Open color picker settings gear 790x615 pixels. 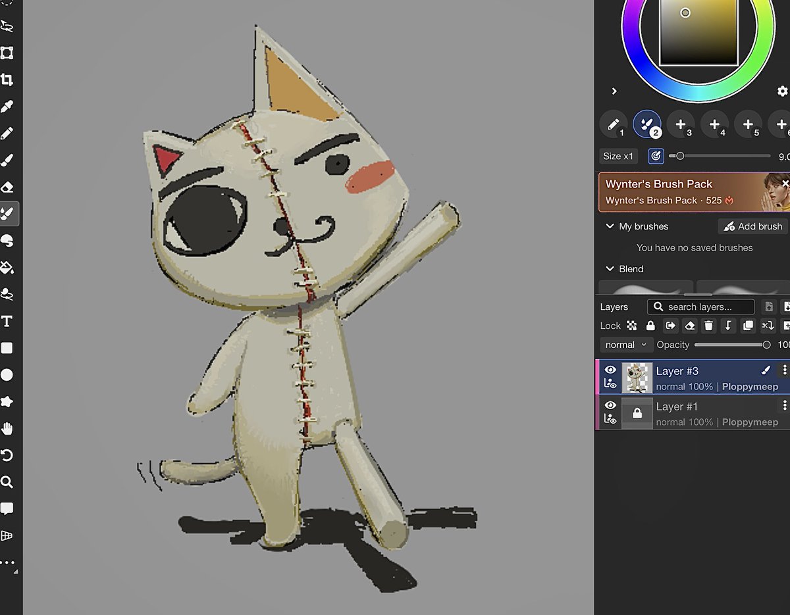point(782,91)
